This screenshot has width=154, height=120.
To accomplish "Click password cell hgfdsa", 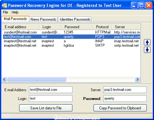I will click(69, 45).
